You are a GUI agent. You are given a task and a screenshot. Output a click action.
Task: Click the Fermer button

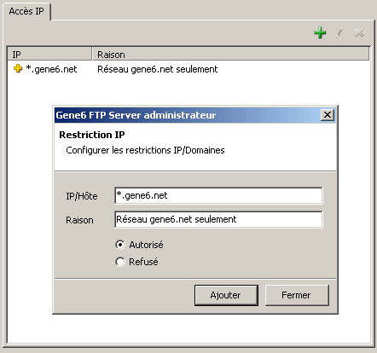pyautogui.click(x=297, y=295)
